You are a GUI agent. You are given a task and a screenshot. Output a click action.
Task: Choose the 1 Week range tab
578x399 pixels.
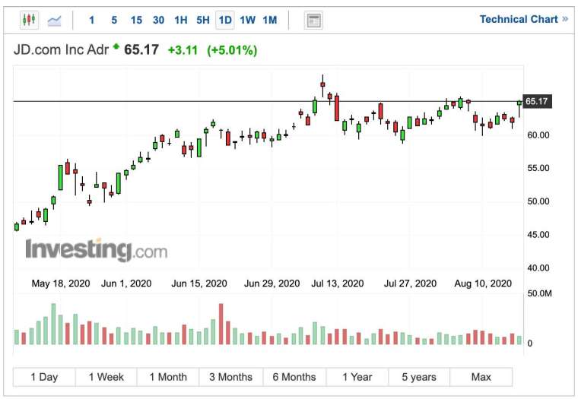pyautogui.click(x=106, y=377)
